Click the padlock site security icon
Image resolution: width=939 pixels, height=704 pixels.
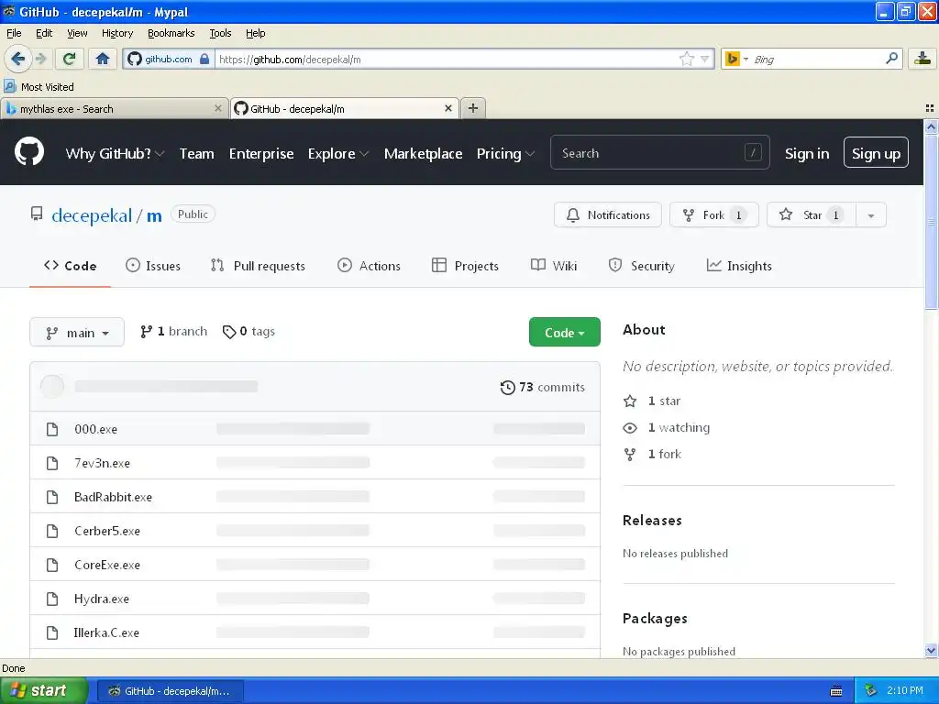(204, 59)
